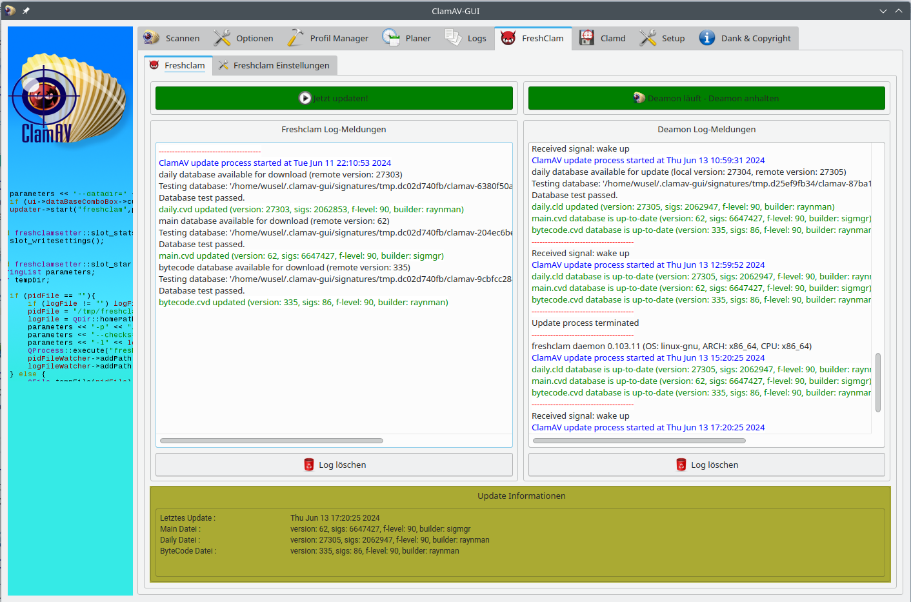This screenshot has height=602, width=911.
Task: Click the titlebar application menu icon
Action: 10,11
